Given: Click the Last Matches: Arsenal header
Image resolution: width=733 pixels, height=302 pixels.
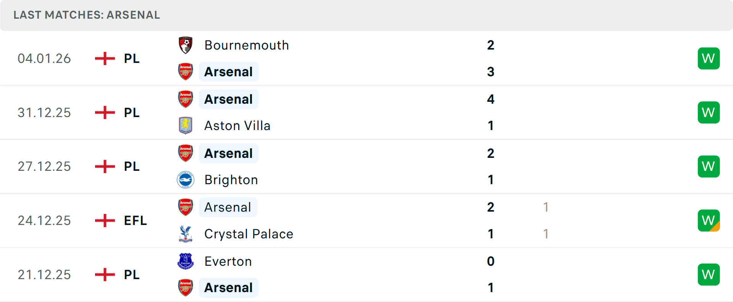Looking at the screenshot, I should click(87, 15).
